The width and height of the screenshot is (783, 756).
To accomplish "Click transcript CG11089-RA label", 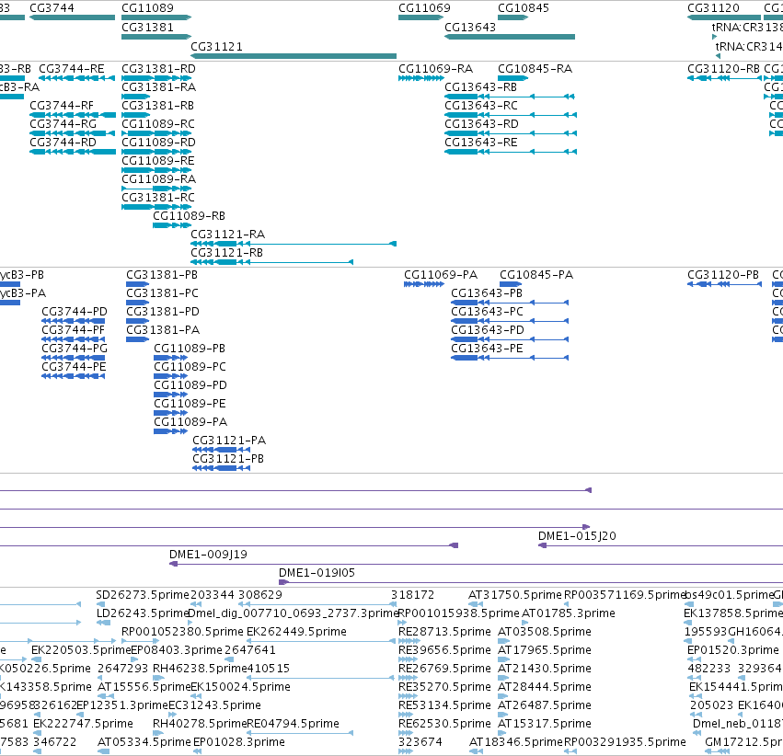I will pyautogui.click(x=159, y=179).
